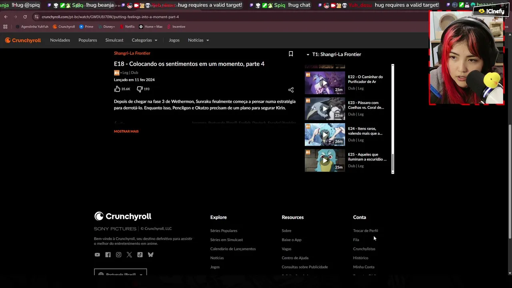Open Séries Populares footer link
Image resolution: width=512 pixels, height=288 pixels.
click(x=224, y=231)
